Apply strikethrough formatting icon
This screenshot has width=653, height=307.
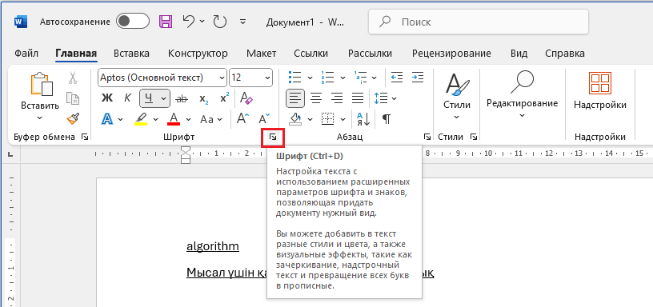181,98
